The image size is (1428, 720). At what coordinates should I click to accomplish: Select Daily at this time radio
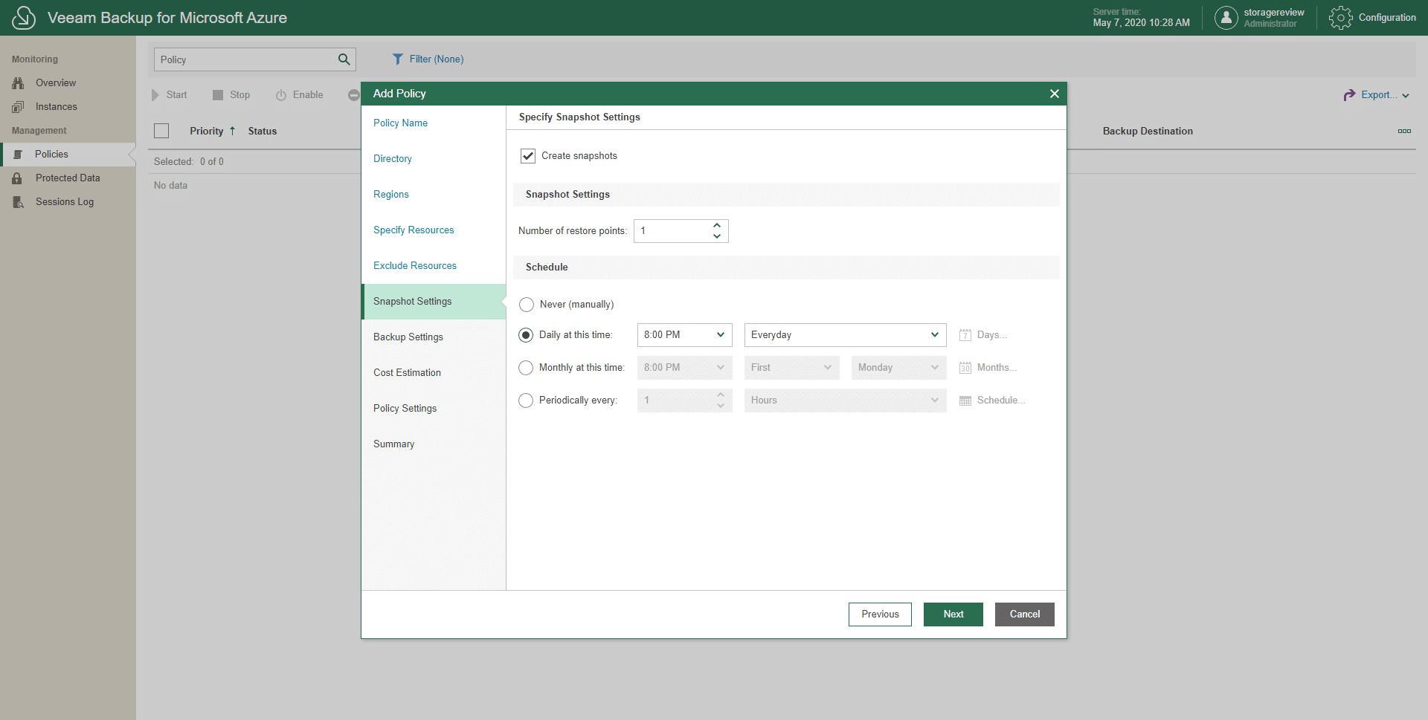click(526, 335)
